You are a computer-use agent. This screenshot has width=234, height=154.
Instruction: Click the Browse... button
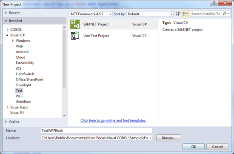click(168, 138)
